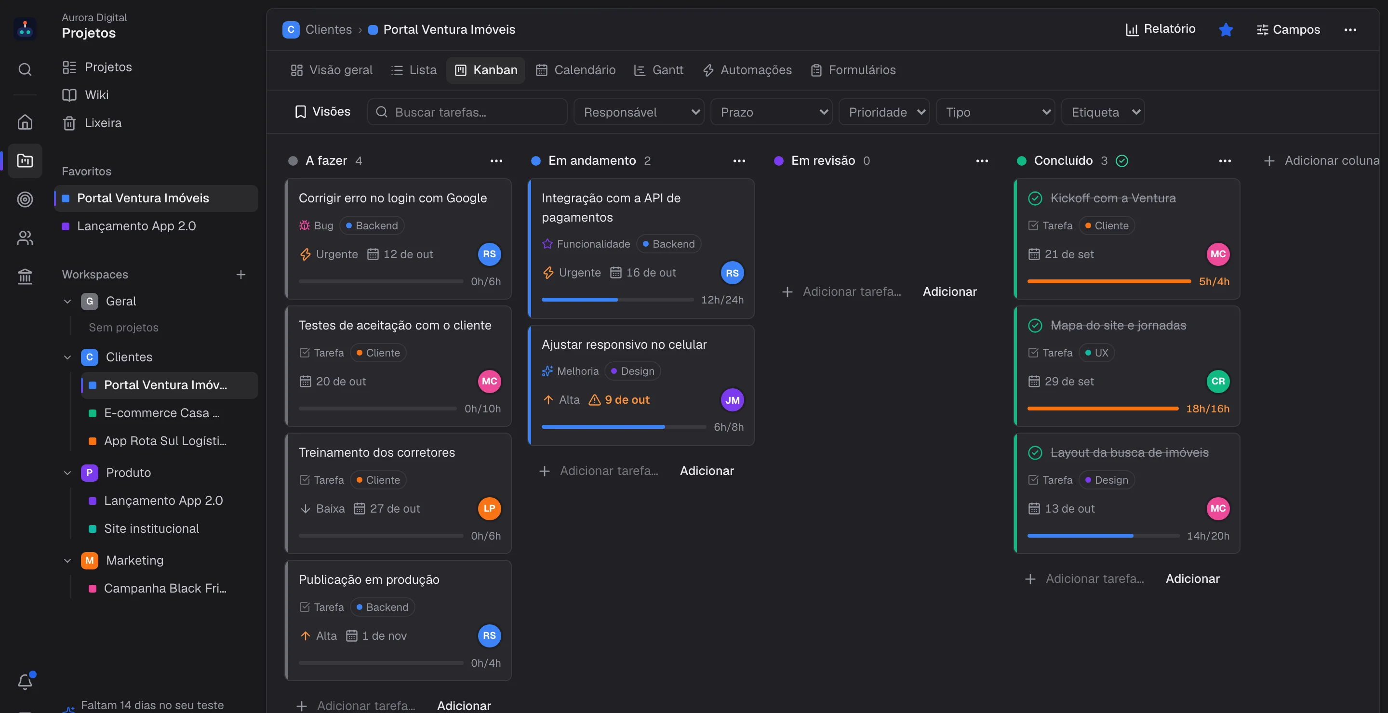The height and width of the screenshot is (713, 1388).
Task: Focus the Buscar tarefas search field
Action: pyautogui.click(x=467, y=112)
